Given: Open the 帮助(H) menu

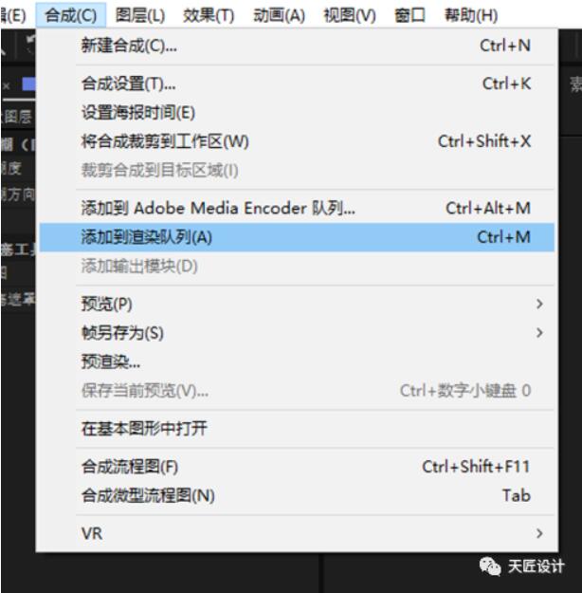Looking at the screenshot, I should pos(471,15).
